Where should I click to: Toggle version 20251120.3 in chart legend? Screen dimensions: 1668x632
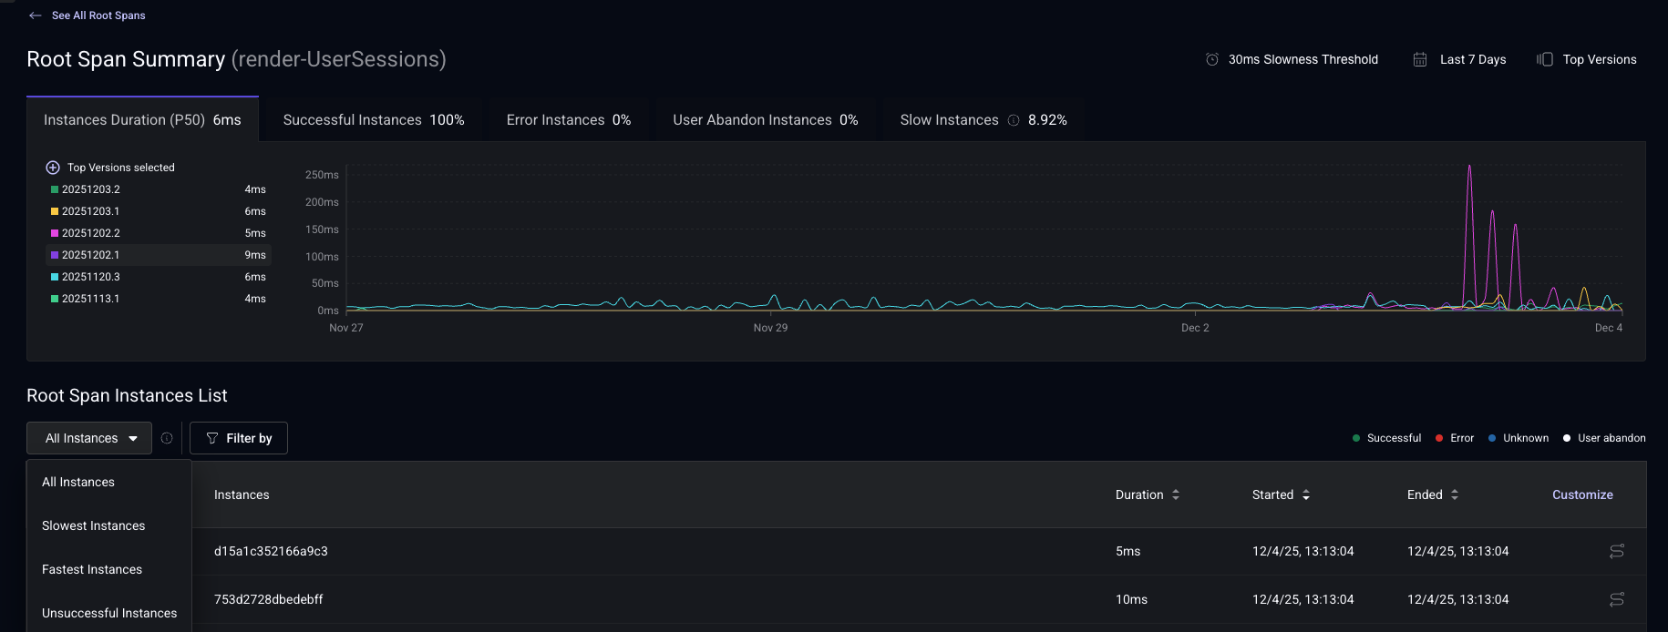(91, 277)
